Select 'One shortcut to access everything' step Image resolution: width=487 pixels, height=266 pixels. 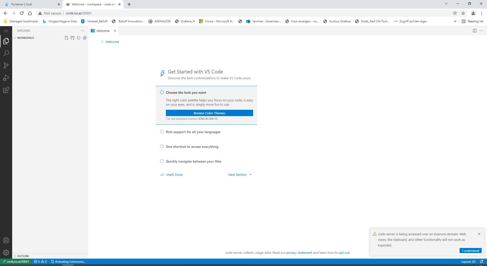point(192,147)
